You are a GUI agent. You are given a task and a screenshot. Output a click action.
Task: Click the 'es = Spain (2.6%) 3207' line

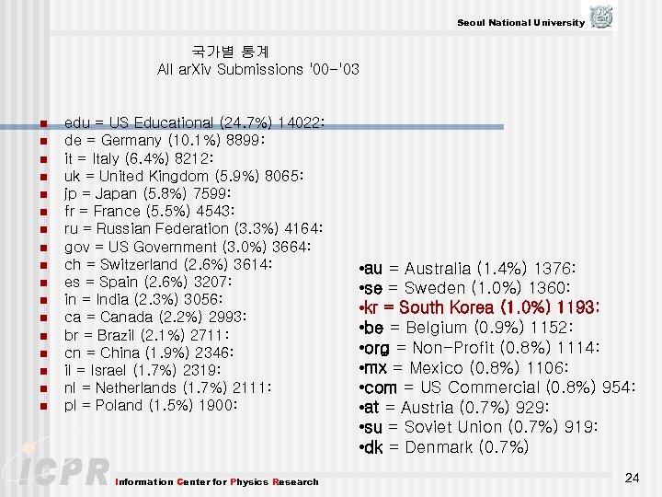click(x=148, y=282)
